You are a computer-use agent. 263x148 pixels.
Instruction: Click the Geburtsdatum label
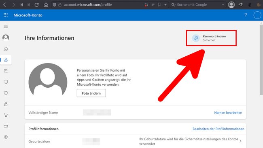39,142
